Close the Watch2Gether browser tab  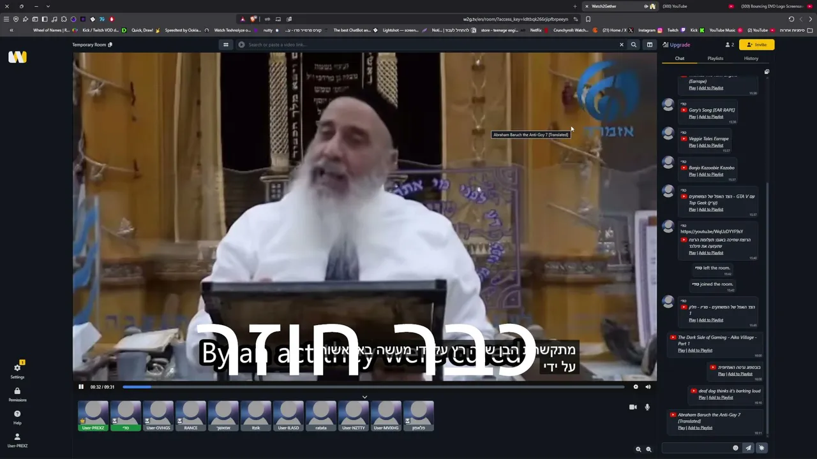[x=587, y=6]
